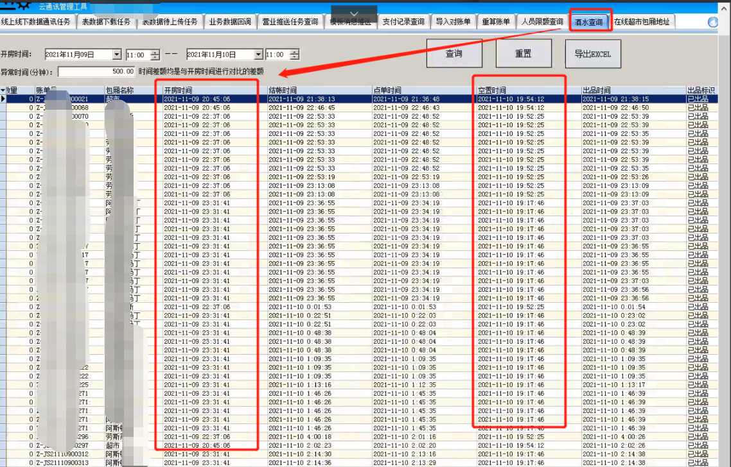Viewport: 731px width, 467px height.
Task: Decrease the start time spinner down arrow
Action: point(155,57)
